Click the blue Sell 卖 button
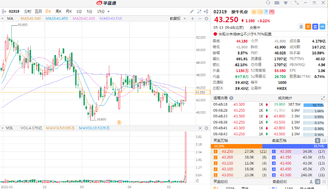 coord(315,27)
